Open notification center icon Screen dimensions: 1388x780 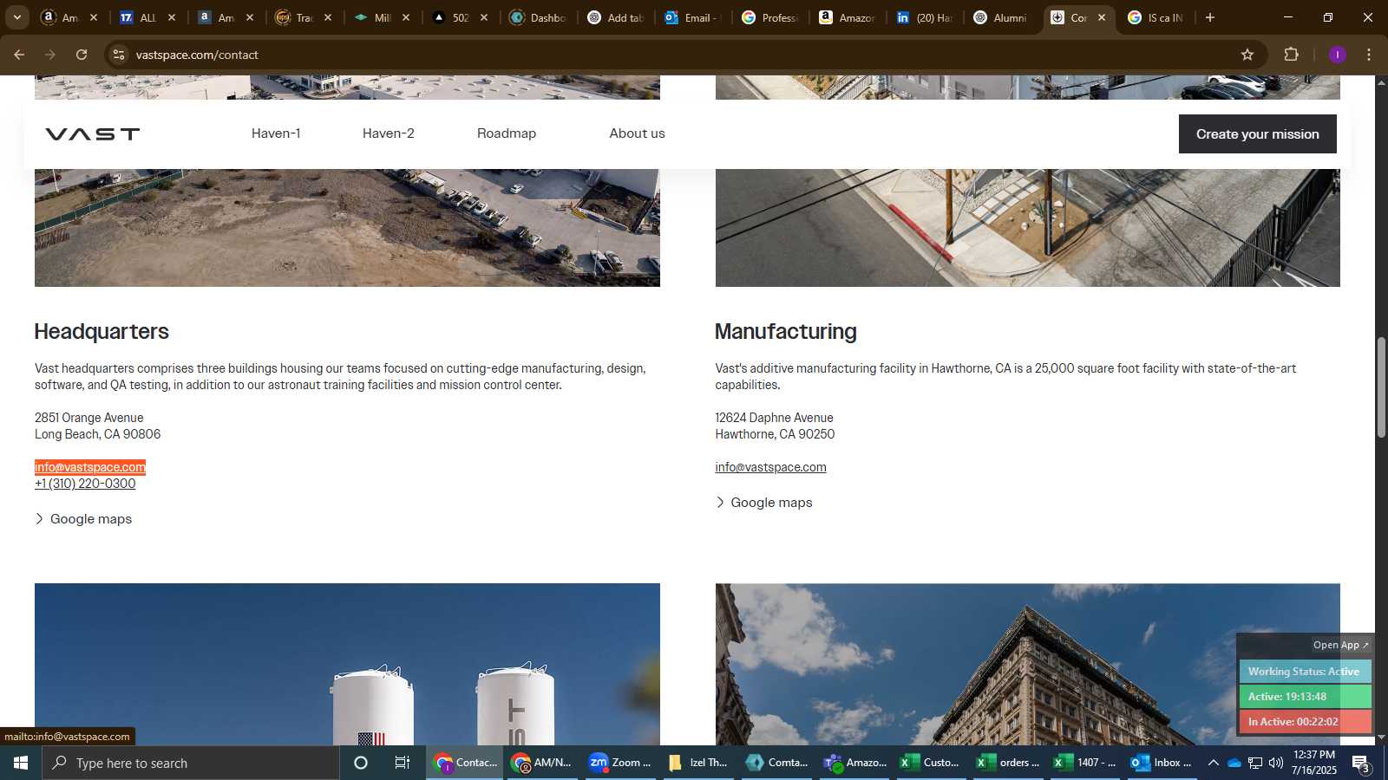1361,764
